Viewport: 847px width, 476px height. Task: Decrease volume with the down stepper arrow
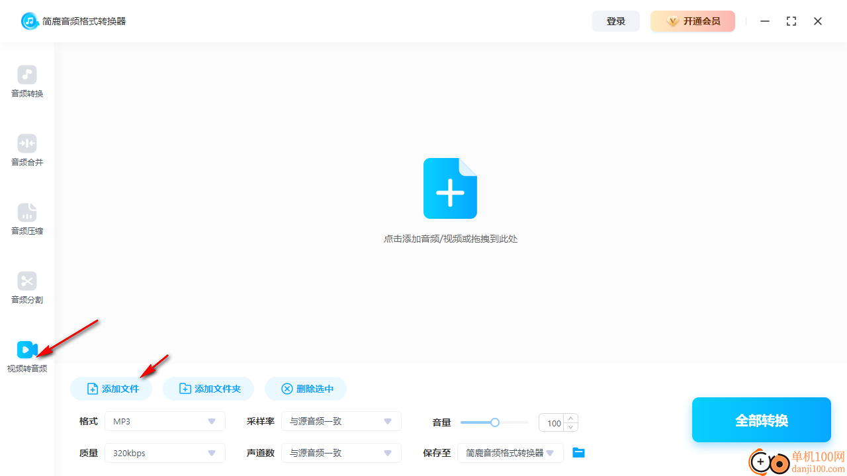(x=571, y=427)
